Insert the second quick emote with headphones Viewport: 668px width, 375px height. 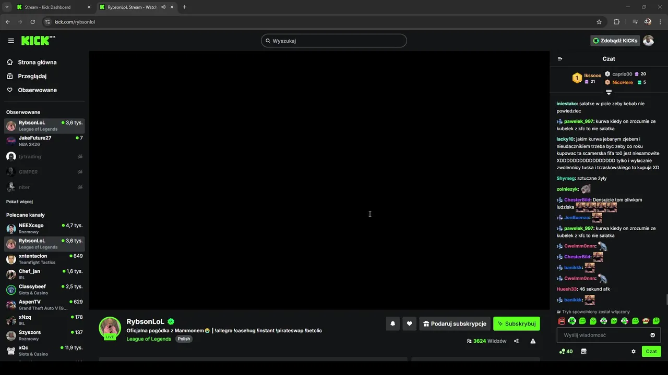[572, 321]
